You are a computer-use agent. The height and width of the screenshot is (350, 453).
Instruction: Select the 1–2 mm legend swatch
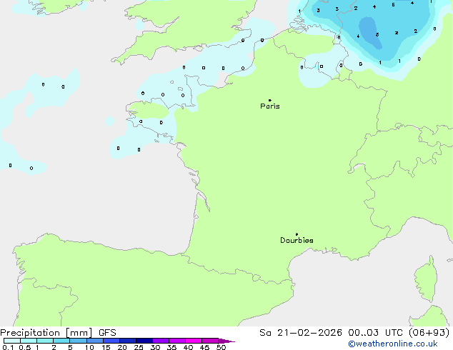[45, 341]
